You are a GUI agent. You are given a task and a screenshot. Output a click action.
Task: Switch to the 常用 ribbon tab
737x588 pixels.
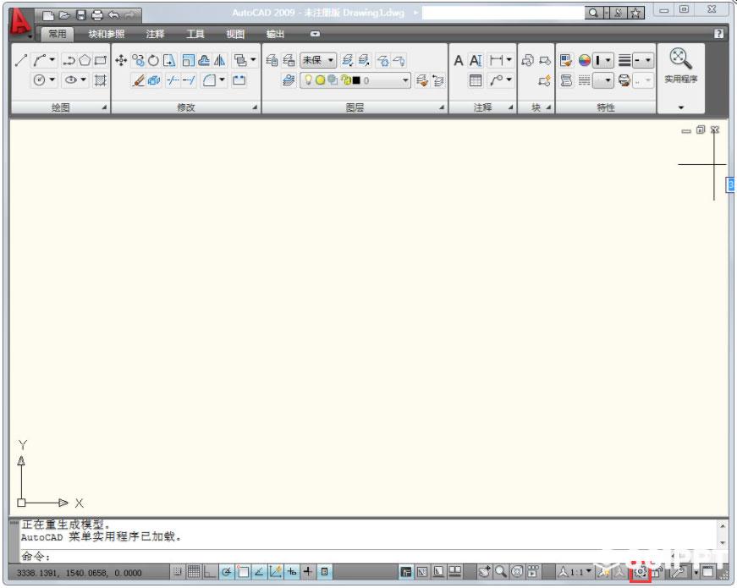tap(58, 34)
